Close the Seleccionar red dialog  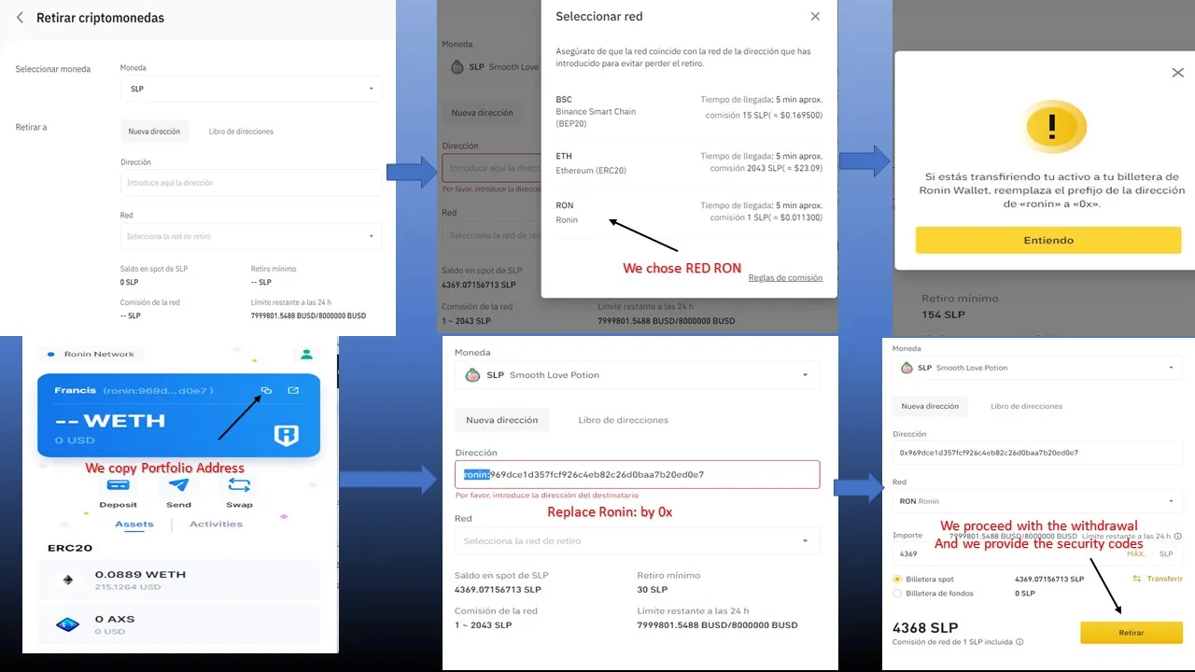815,17
